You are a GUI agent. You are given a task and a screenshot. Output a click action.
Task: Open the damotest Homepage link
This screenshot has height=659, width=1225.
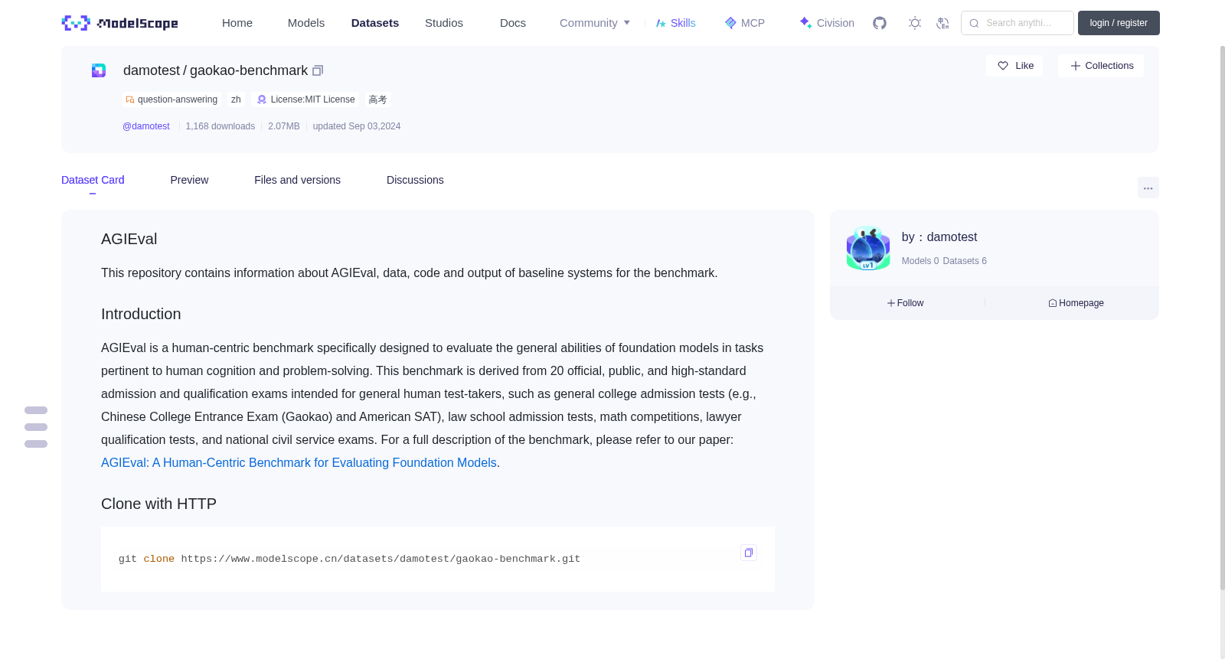pyautogui.click(x=1076, y=303)
